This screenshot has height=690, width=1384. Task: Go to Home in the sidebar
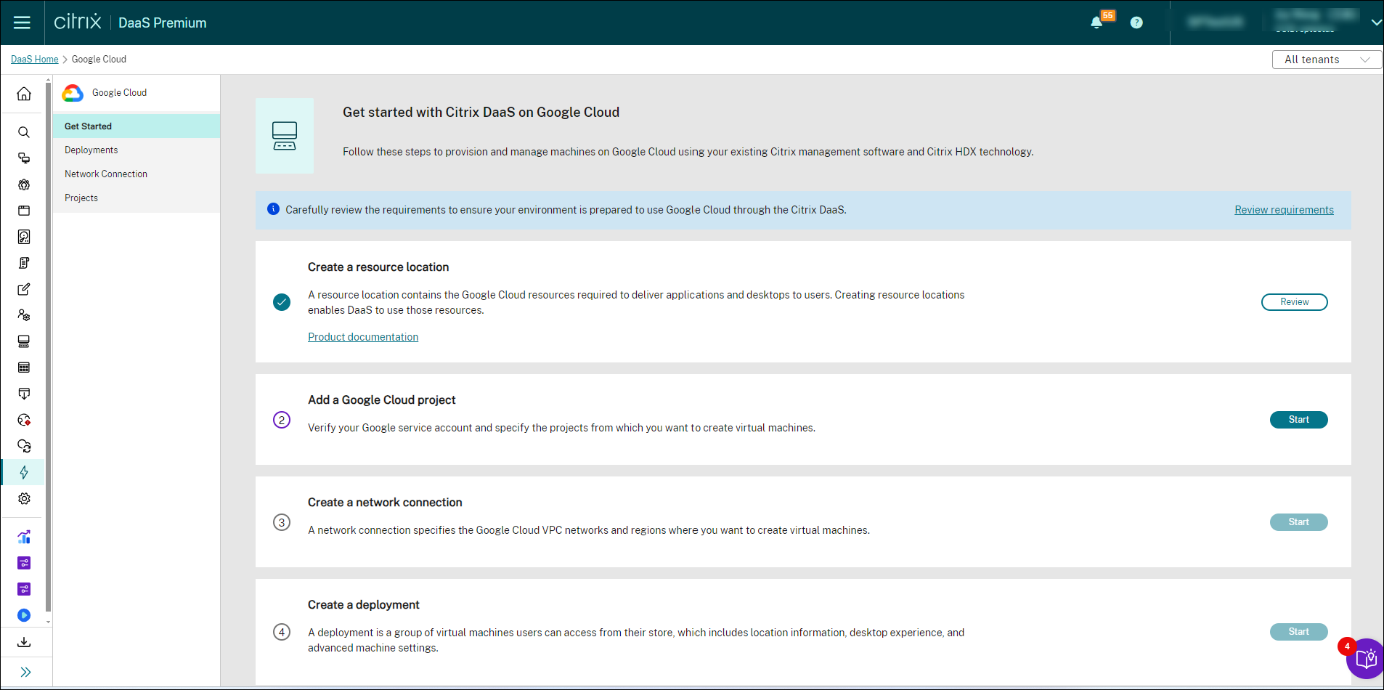click(24, 94)
